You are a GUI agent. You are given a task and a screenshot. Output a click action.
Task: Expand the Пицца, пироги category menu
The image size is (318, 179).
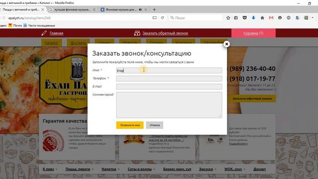pyautogui.click(x=79, y=169)
